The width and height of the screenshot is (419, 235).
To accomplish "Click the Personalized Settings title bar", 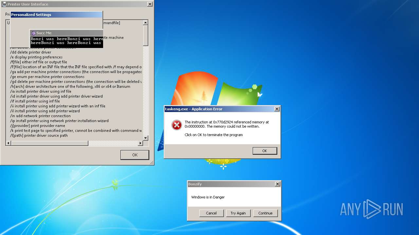I will (x=56, y=15).
